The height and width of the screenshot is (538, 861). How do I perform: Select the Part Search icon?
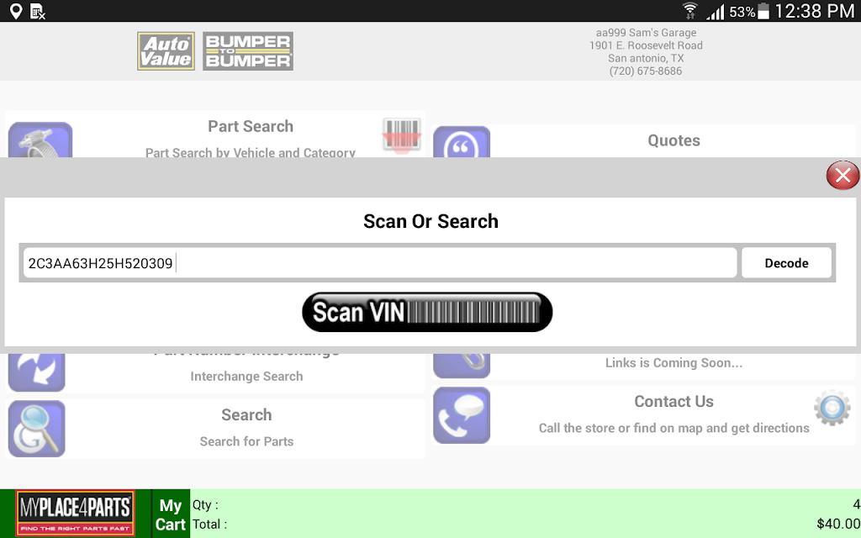click(x=40, y=140)
